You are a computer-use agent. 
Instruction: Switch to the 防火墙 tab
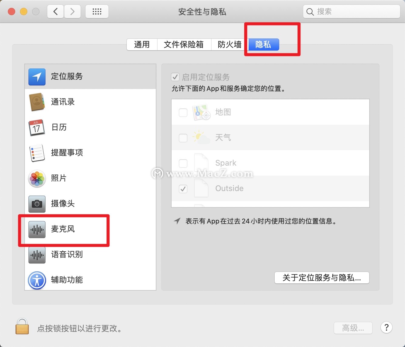229,45
